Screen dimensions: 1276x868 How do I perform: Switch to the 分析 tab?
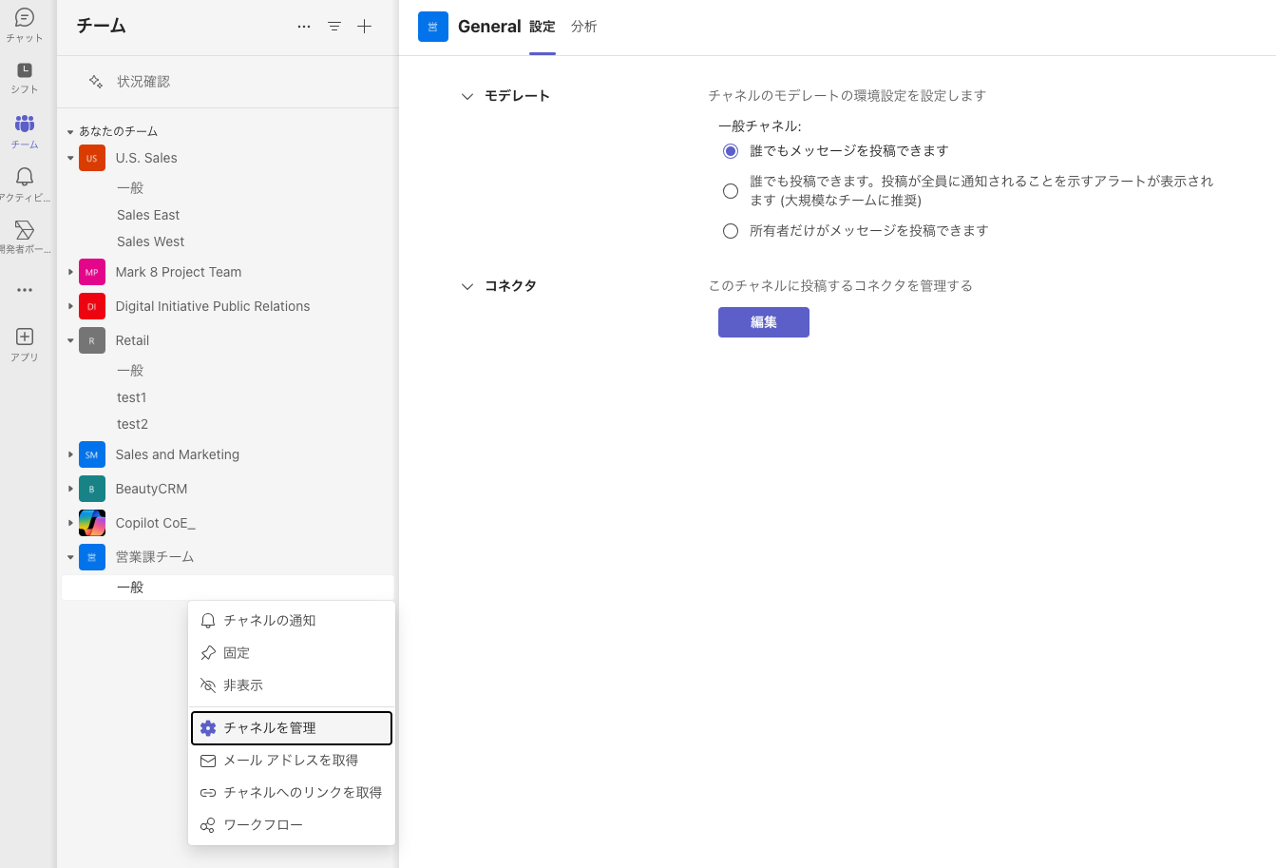tap(583, 26)
